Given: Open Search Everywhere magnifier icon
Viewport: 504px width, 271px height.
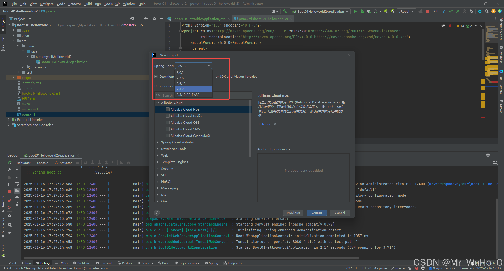Looking at the screenshot, I should coord(487,11).
